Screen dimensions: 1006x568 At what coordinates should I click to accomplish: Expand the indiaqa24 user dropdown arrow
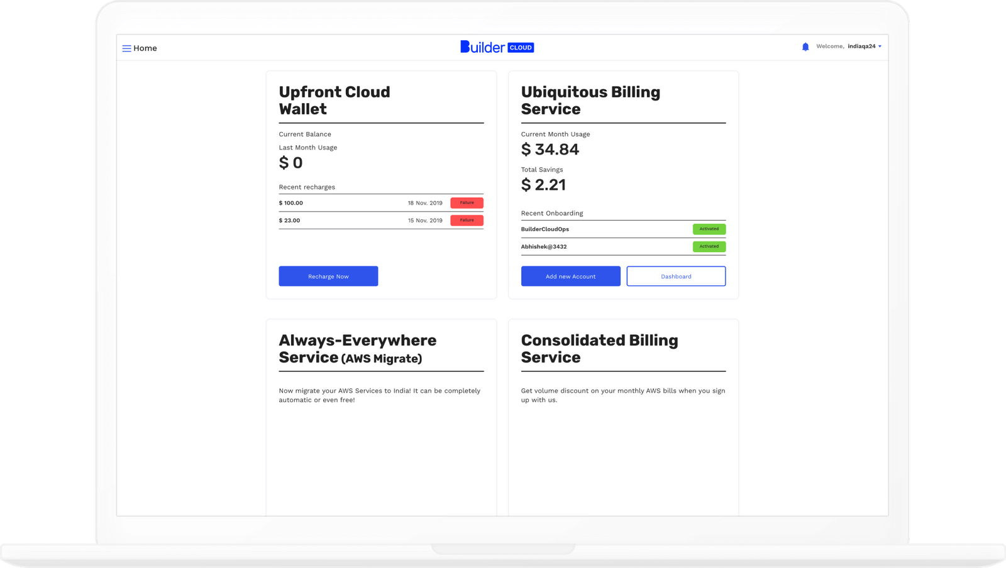[880, 46]
